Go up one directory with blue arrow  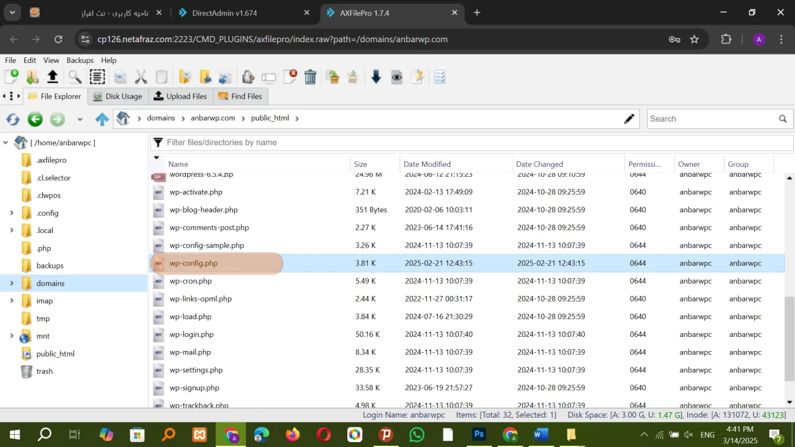(x=102, y=119)
